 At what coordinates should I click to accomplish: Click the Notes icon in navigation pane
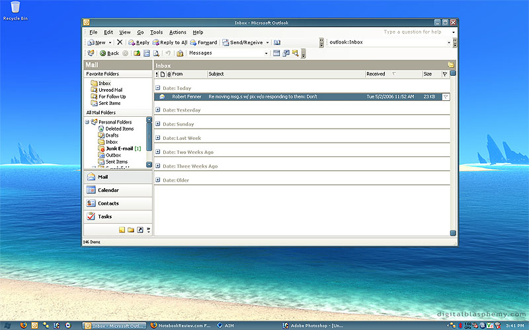coord(122,230)
